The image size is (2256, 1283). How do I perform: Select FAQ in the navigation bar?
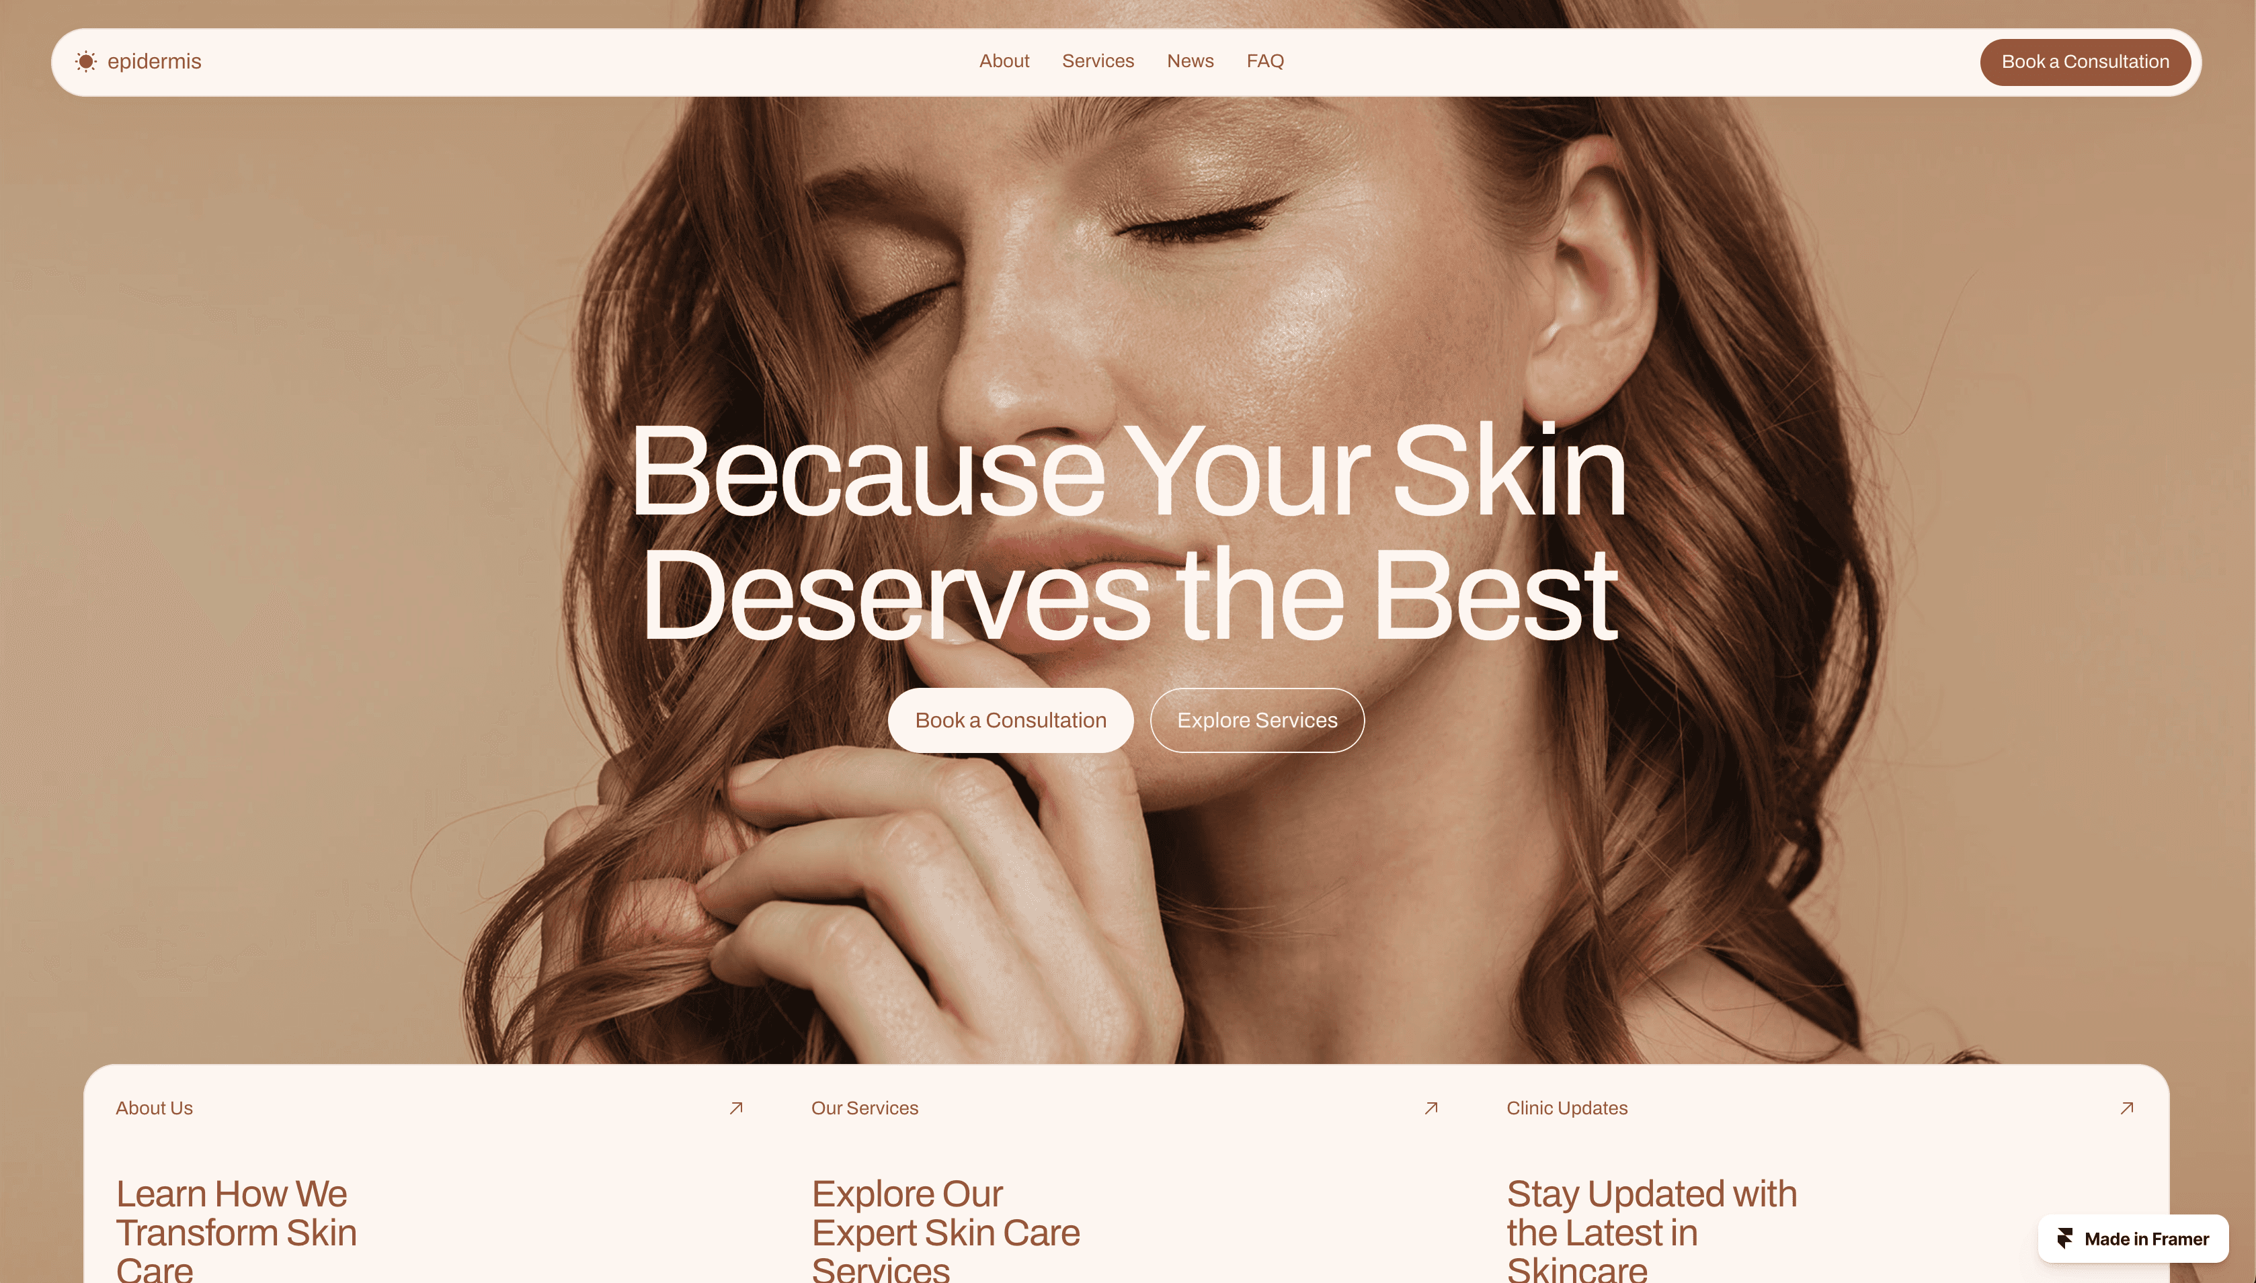click(x=1265, y=61)
